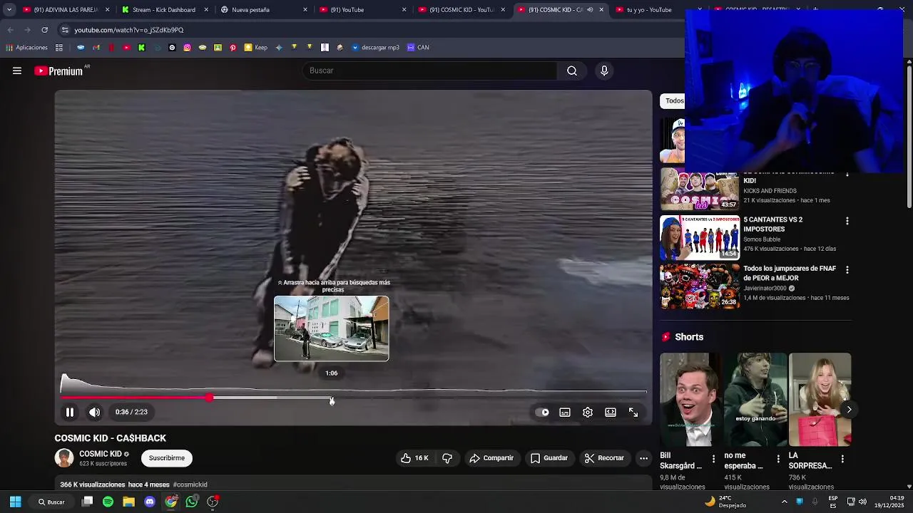913x513 pixels.
Task: Click the red played portion of progress bar
Action: coord(136,398)
